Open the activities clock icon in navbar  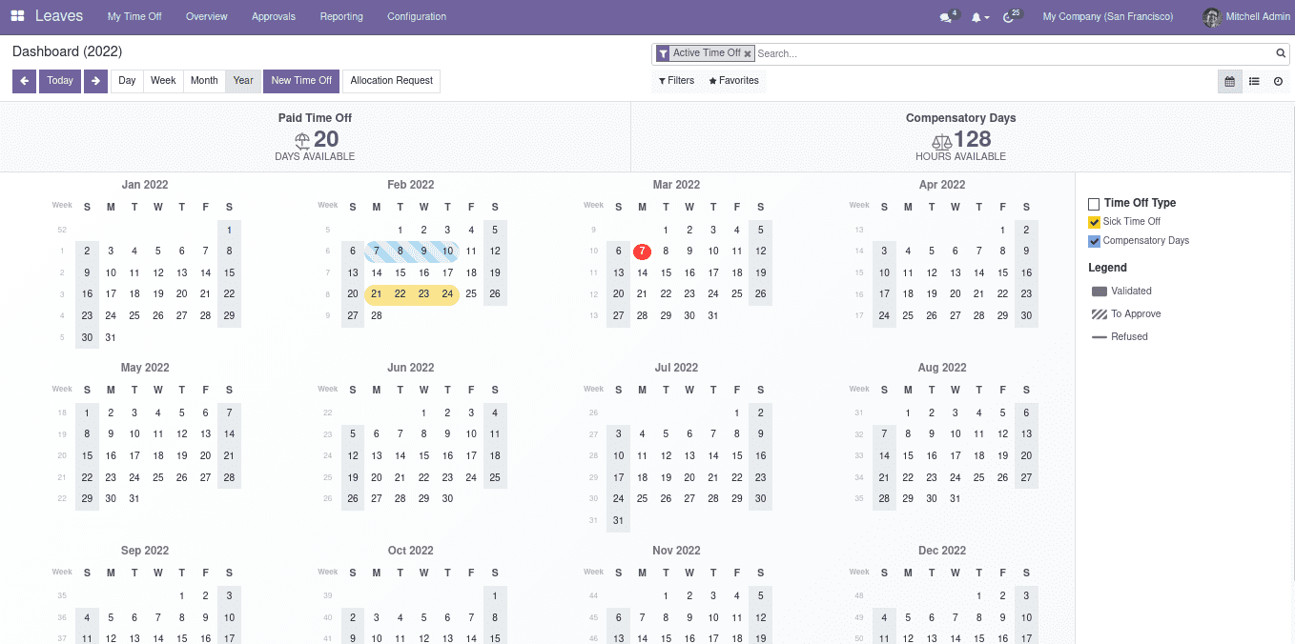pyautogui.click(x=1010, y=17)
